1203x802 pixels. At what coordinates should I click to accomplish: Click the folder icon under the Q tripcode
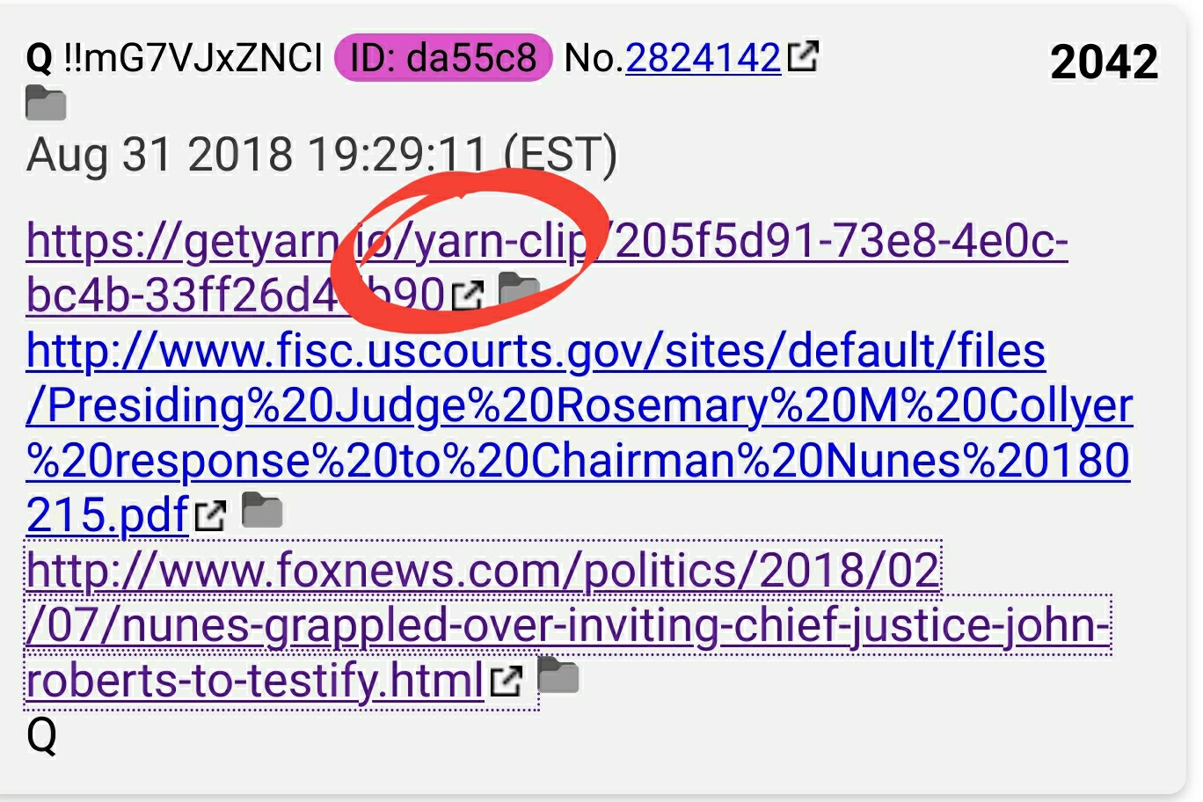tap(47, 104)
